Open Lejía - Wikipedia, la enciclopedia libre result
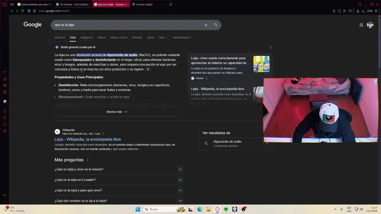This screenshot has height=214, width=381. [x=88, y=139]
